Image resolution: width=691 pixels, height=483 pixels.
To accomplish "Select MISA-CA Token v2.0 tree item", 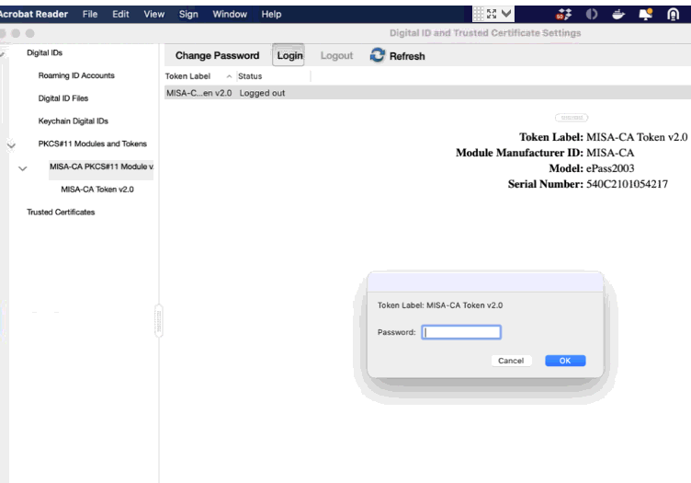I will pyautogui.click(x=97, y=190).
